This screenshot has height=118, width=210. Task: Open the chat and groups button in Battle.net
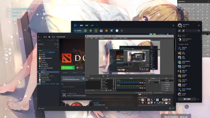pyautogui.click(x=187, y=99)
